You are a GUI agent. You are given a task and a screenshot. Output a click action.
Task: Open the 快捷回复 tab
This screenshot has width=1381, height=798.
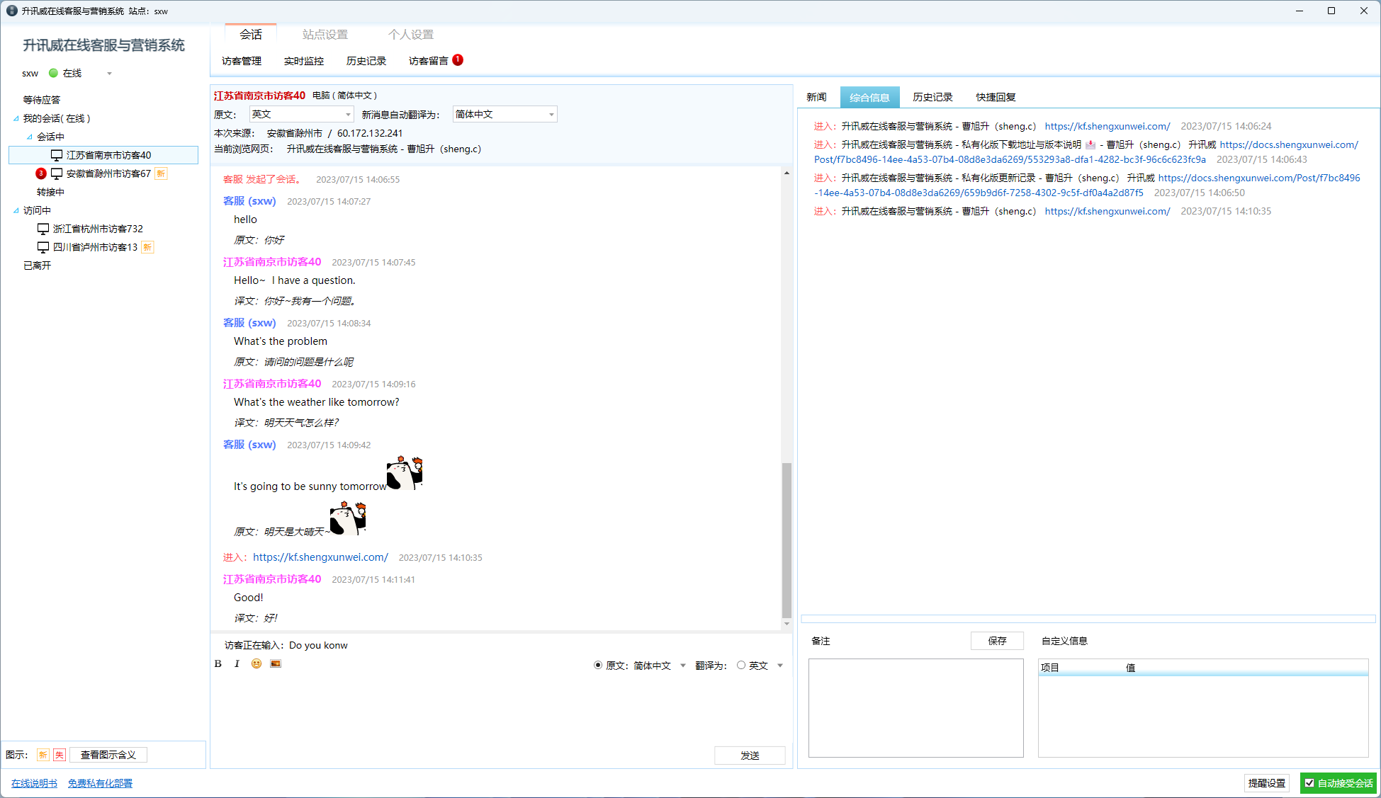click(996, 97)
